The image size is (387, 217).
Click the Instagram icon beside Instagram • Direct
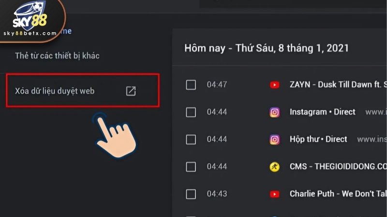pyautogui.click(x=274, y=112)
